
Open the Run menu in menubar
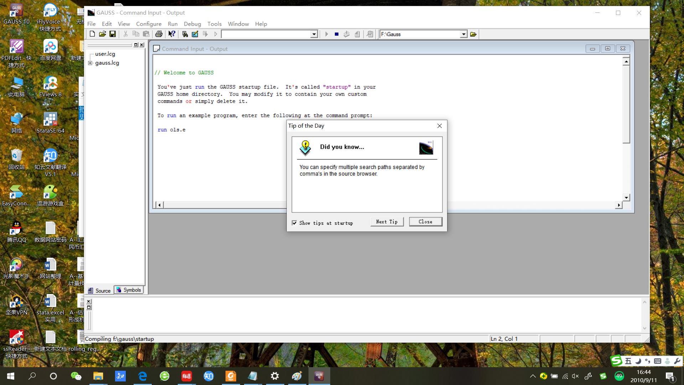[172, 24]
